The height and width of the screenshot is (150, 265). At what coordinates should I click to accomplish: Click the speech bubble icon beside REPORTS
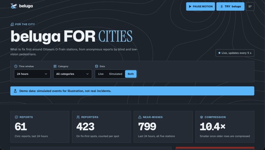[x=16, y=117]
